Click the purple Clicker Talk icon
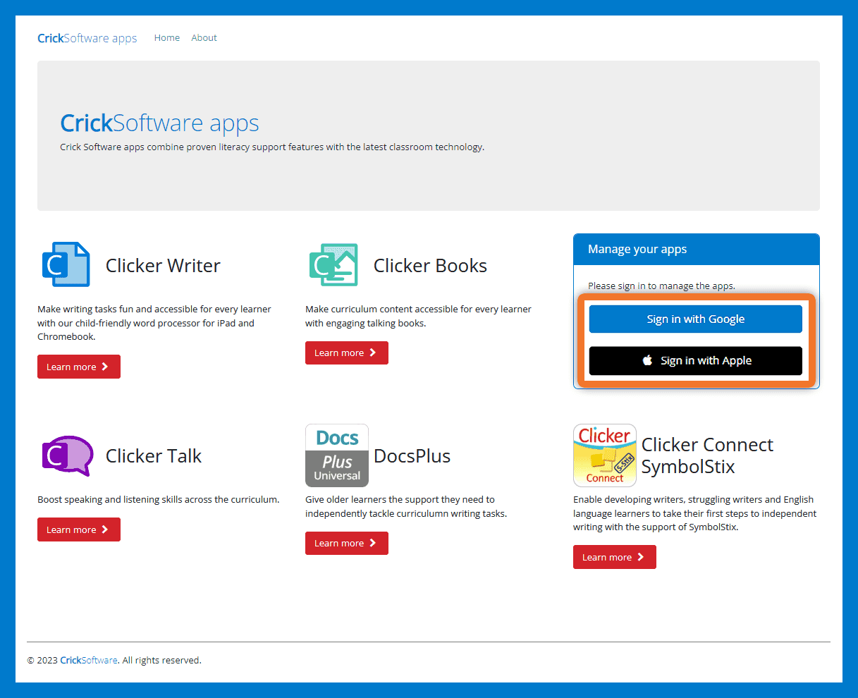Screen dimensions: 858x698 click(67, 455)
